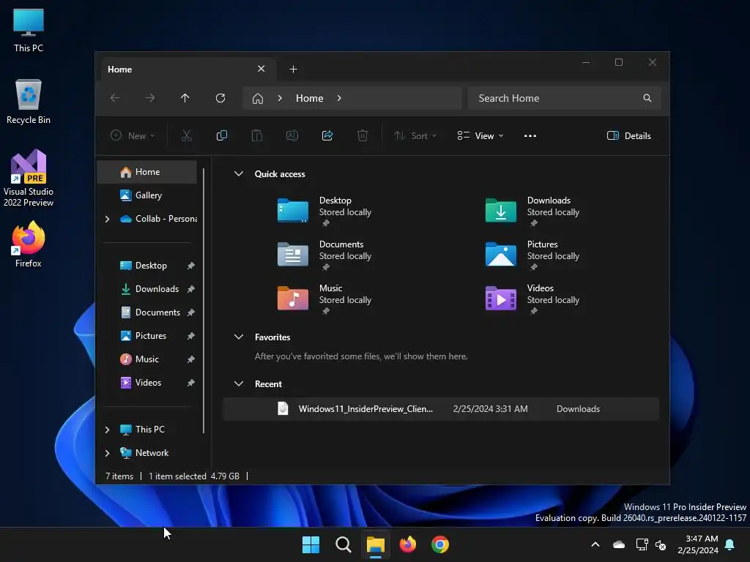Click the Delete trash icon
The width and height of the screenshot is (750, 562).
click(x=363, y=135)
